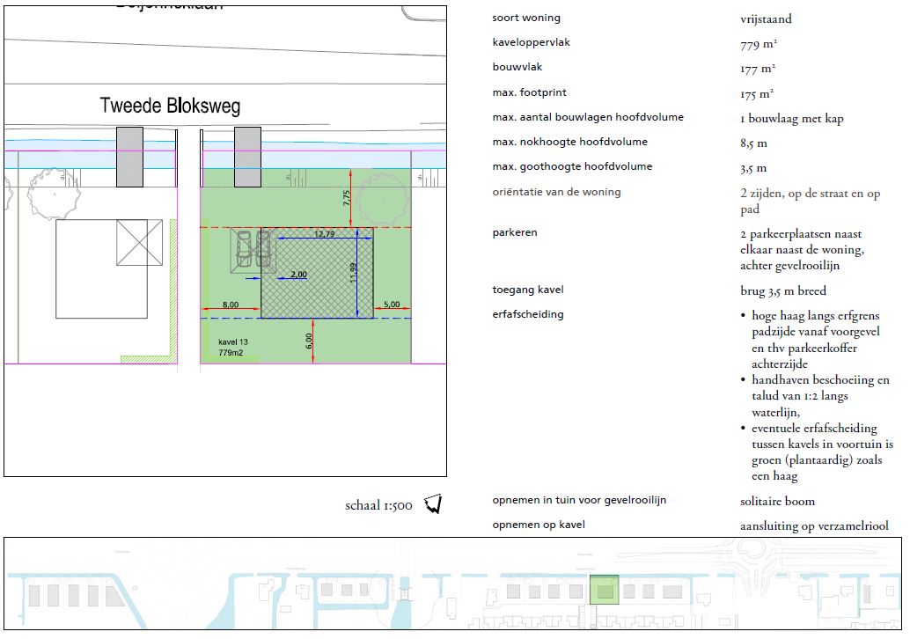Select the 12,79 width dimension label
Viewport: 910px width, 639px height.
pyautogui.click(x=324, y=234)
